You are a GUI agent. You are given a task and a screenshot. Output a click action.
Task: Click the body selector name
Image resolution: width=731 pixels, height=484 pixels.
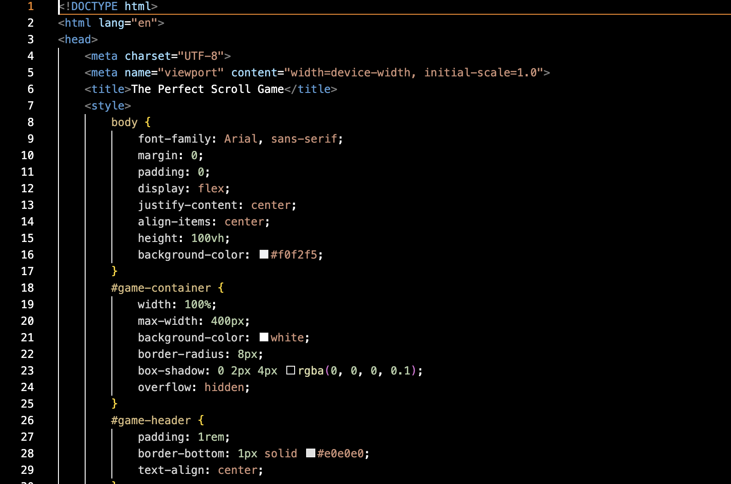click(124, 122)
